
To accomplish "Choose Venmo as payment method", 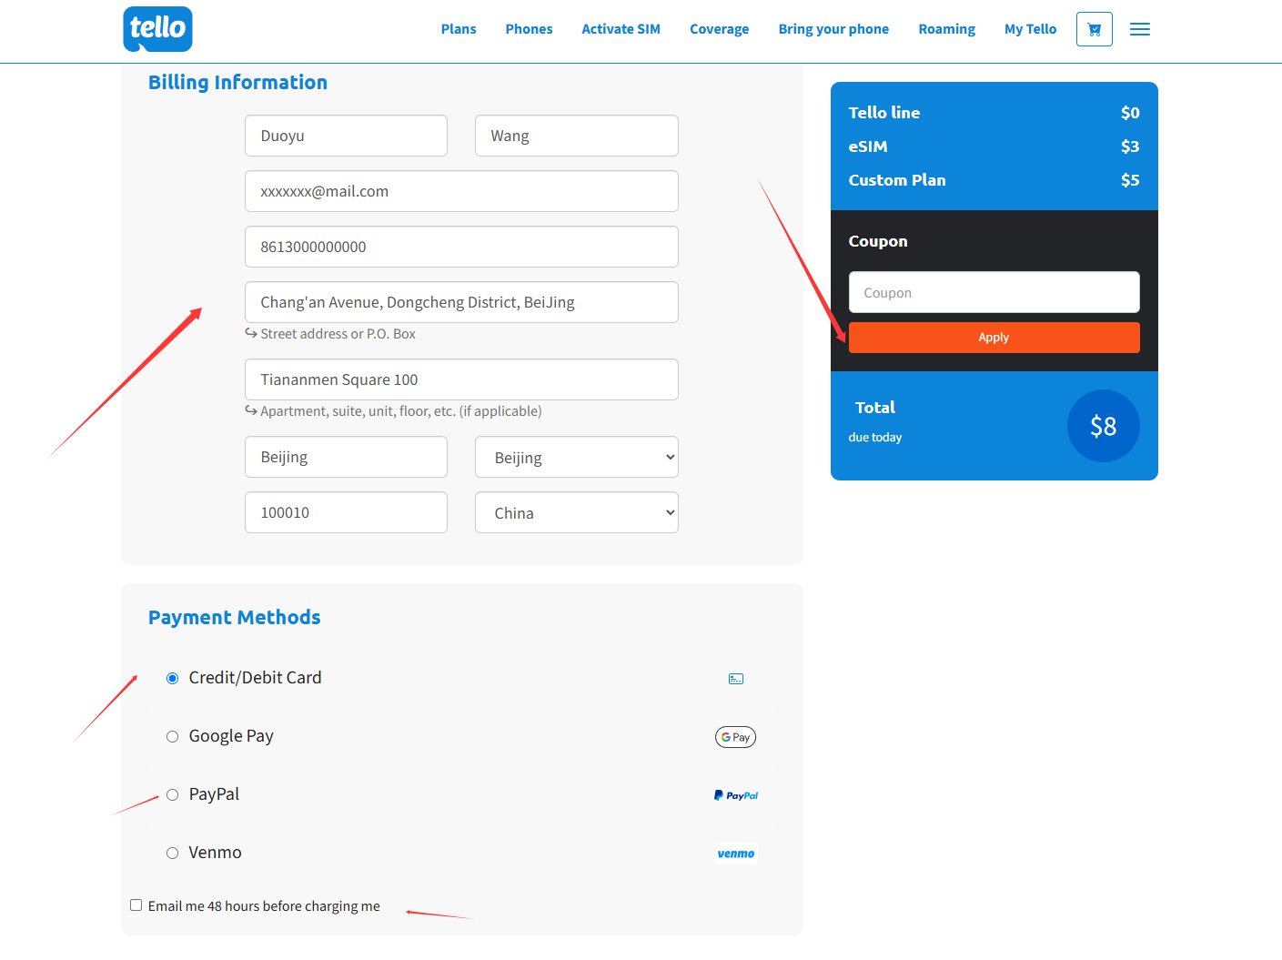I will [x=172, y=853].
